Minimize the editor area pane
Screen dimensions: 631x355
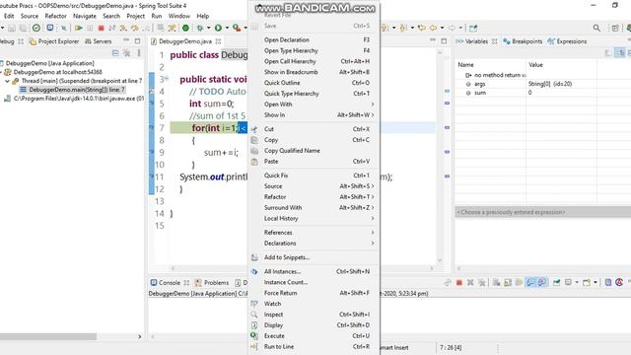[433, 40]
